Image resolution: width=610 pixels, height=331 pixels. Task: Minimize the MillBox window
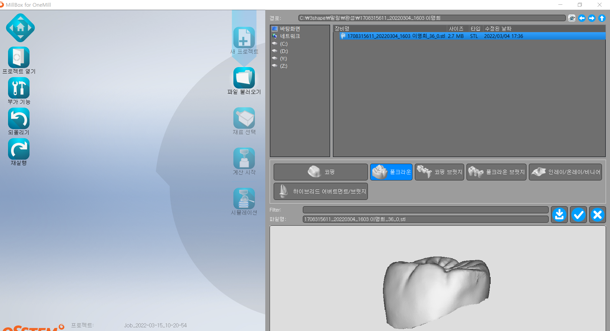[x=560, y=5]
